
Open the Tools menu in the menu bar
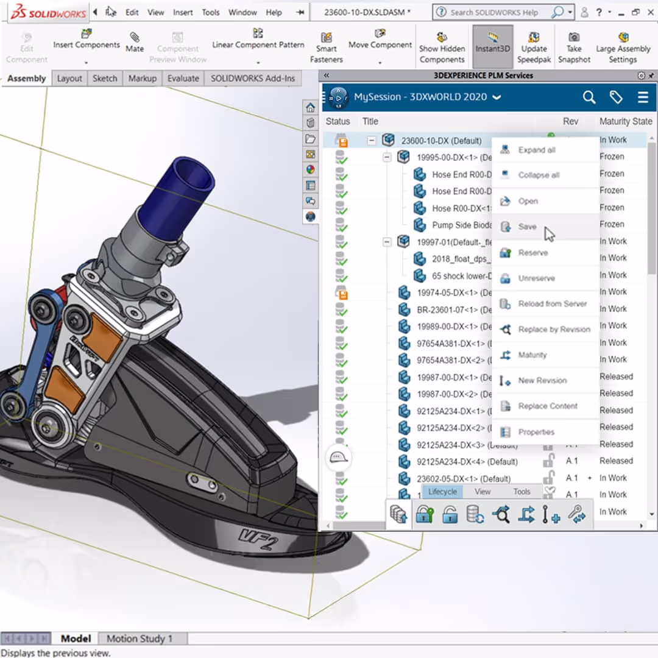click(x=211, y=13)
